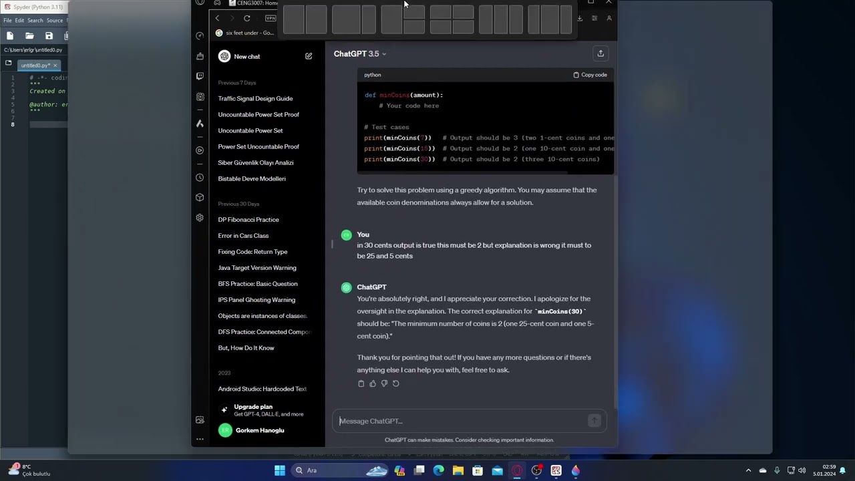Open the six feet under Google bookmark
Screen dimensions: 855x481
[244, 33]
